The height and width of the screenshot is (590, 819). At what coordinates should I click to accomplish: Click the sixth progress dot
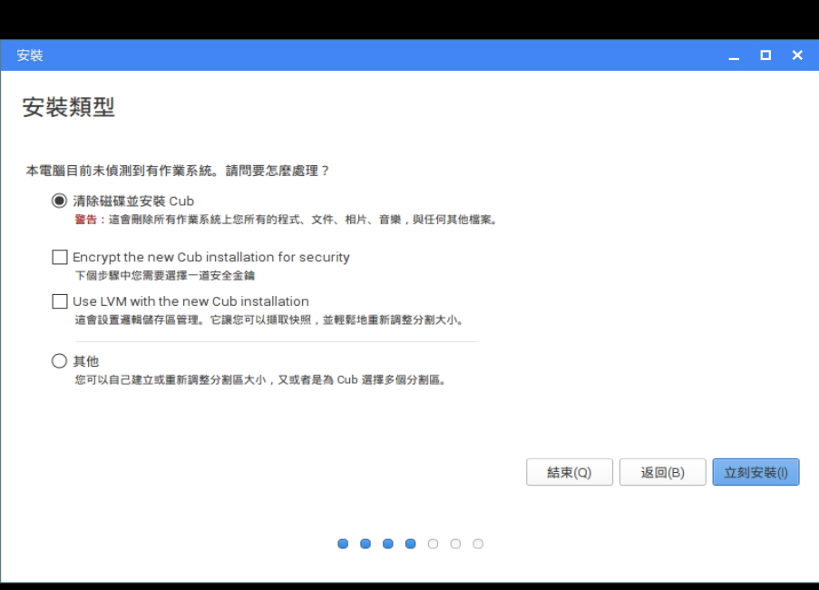(455, 544)
